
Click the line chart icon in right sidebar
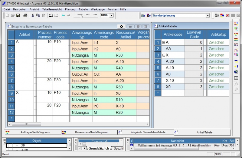(236, 50)
